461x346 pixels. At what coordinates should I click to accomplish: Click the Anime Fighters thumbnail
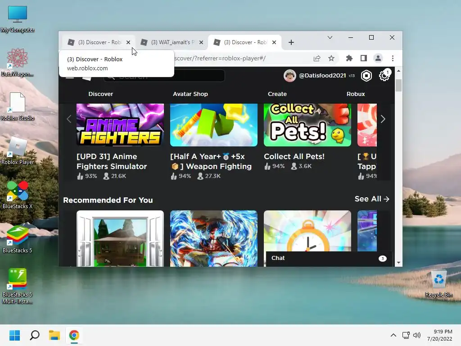click(x=120, y=125)
